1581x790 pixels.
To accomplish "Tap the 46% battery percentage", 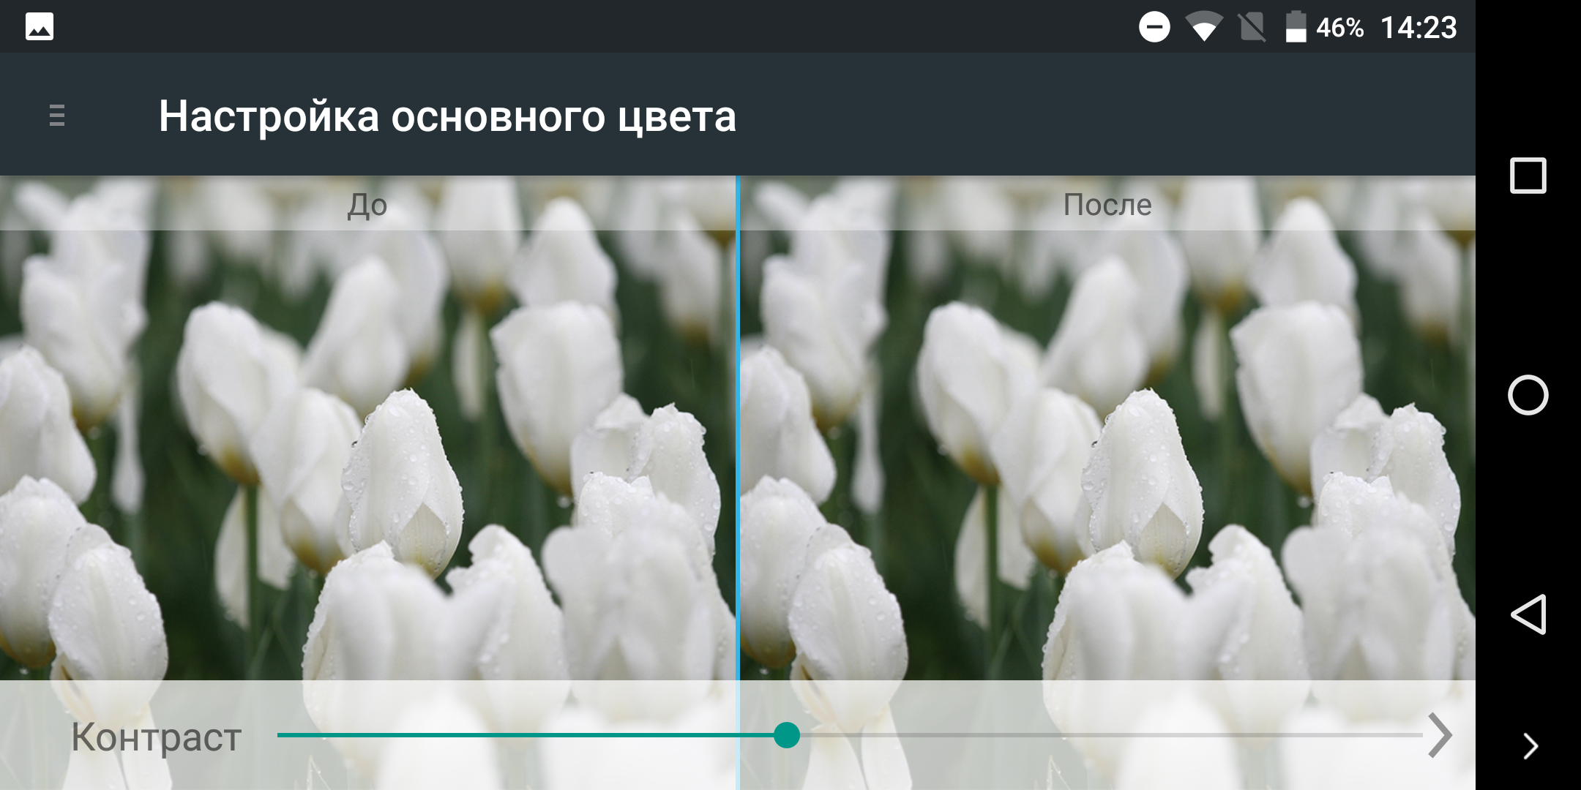I will click(x=1339, y=28).
